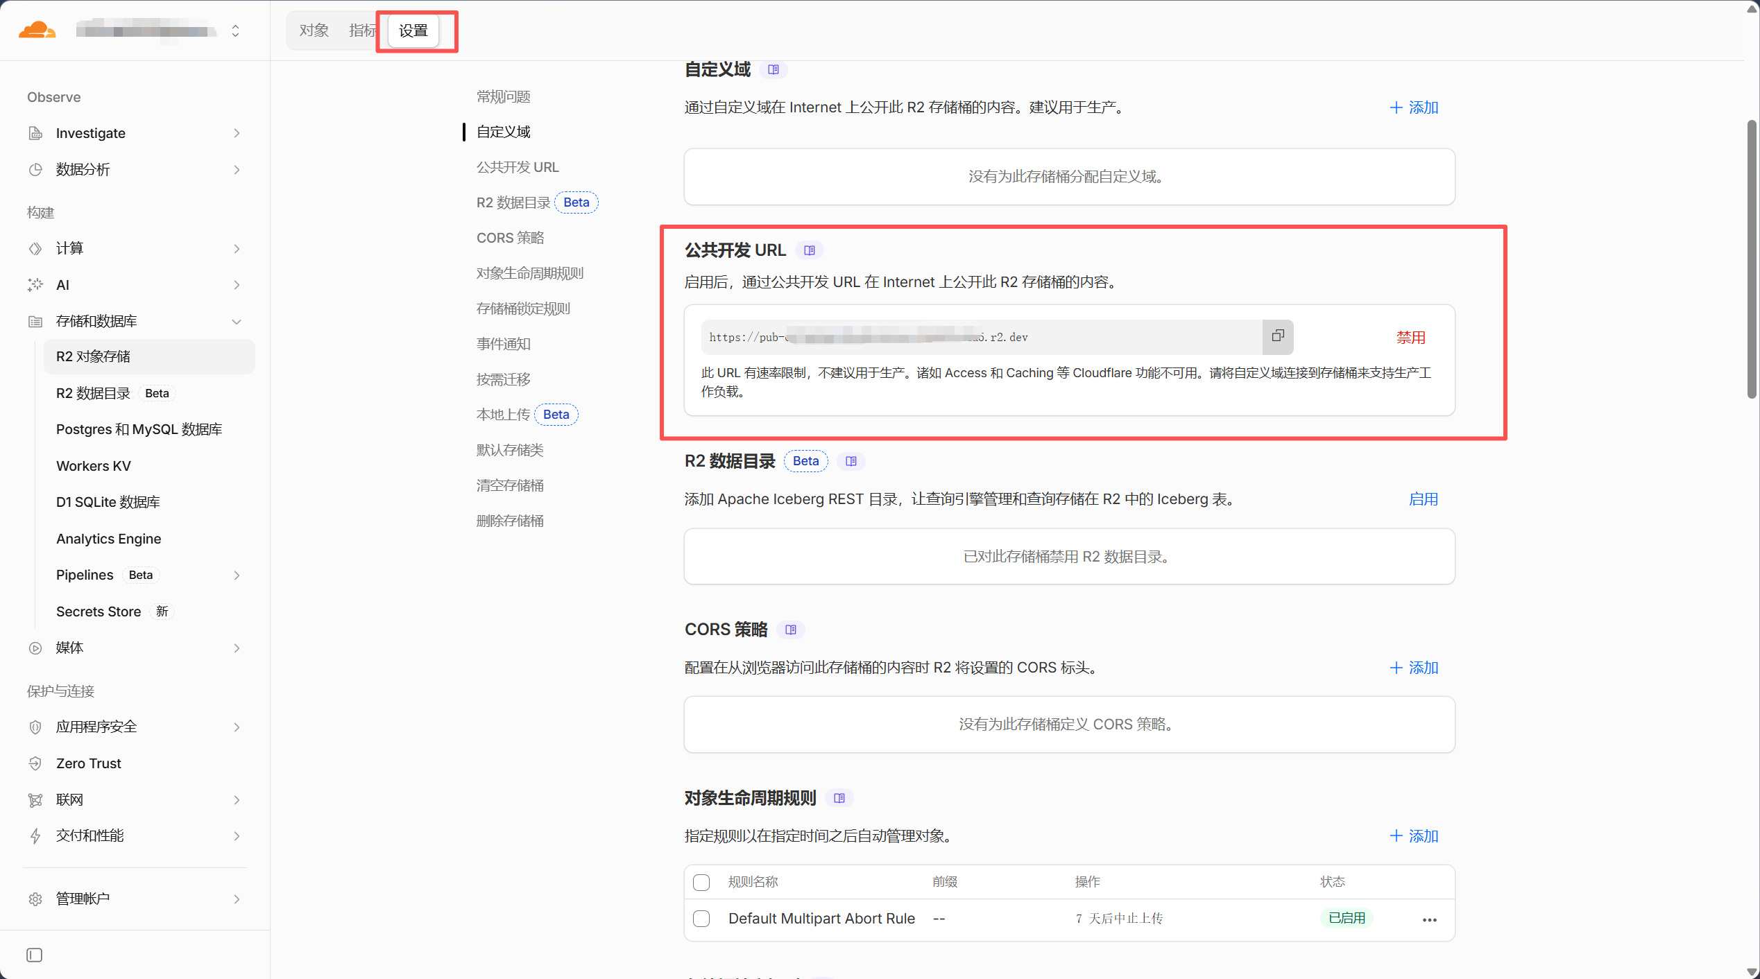Click the 应用程序安全 shield icon
Image resolution: width=1760 pixels, height=979 pixels.
click(x=35, y=727)
